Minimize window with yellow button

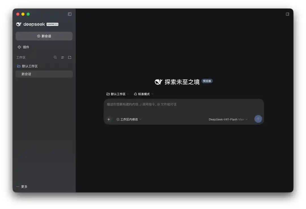tap(23, 14)
